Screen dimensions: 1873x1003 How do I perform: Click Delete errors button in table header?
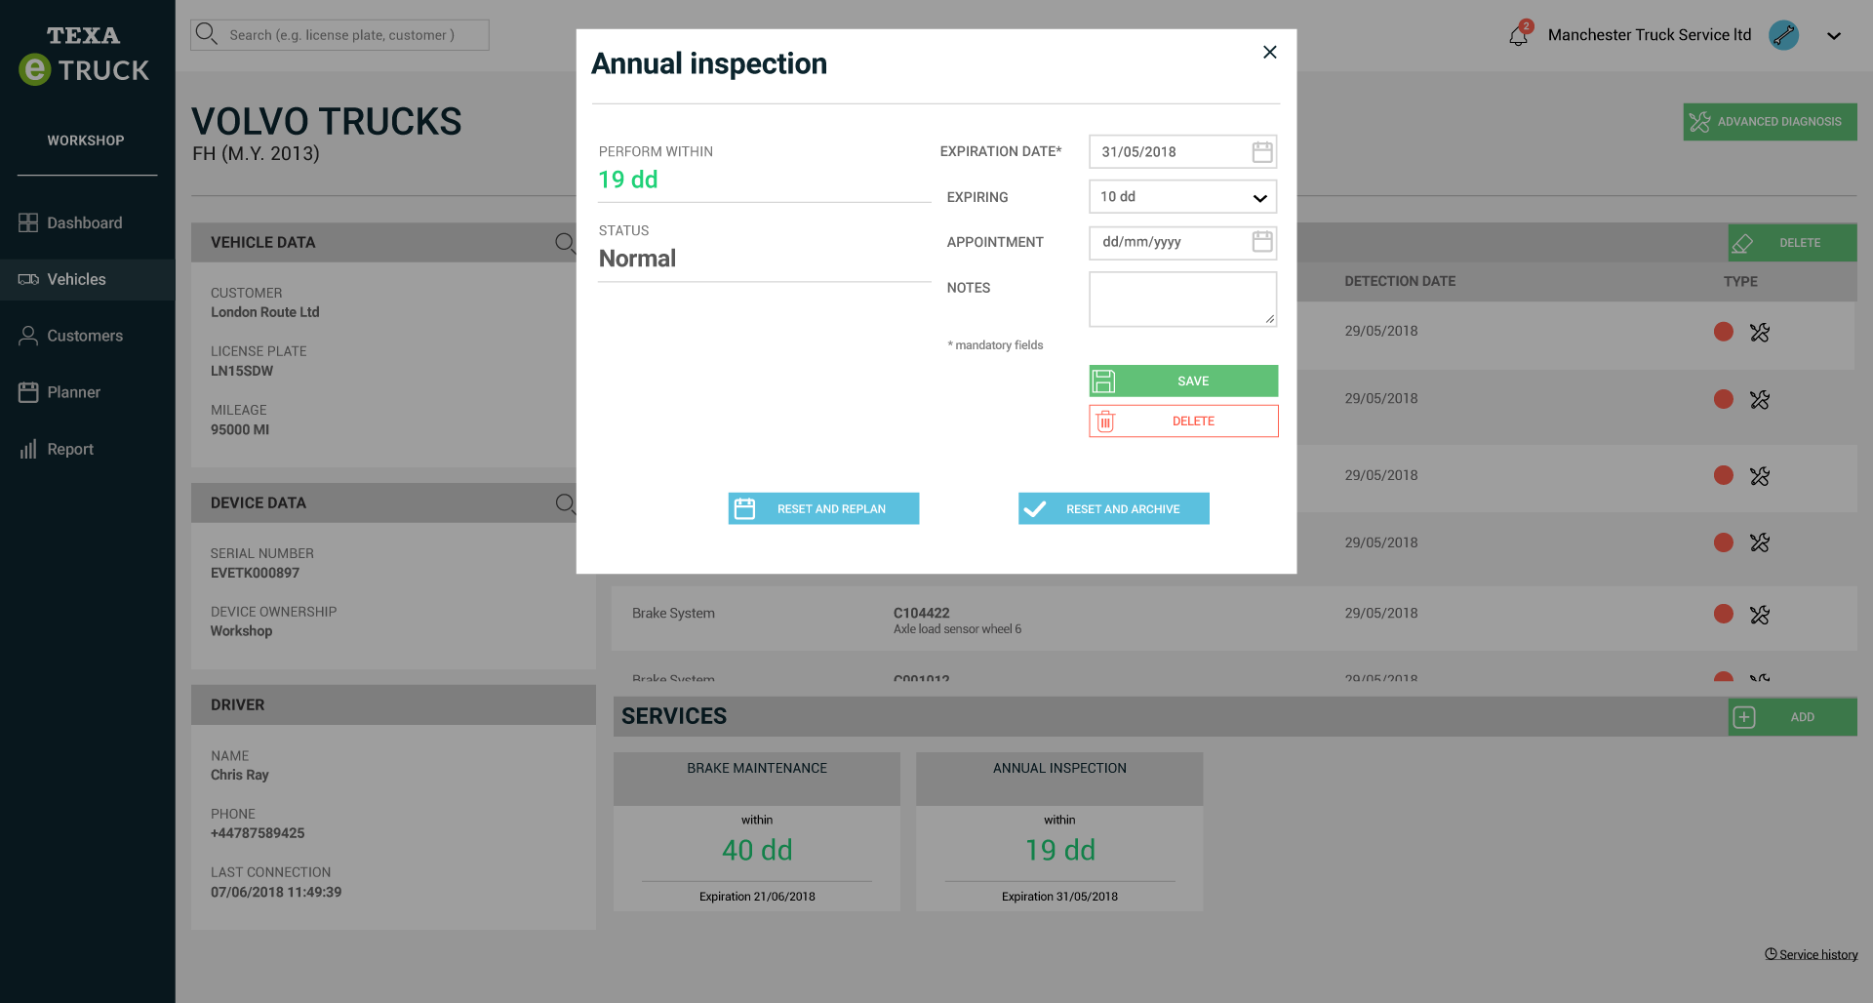point(1792,243)
